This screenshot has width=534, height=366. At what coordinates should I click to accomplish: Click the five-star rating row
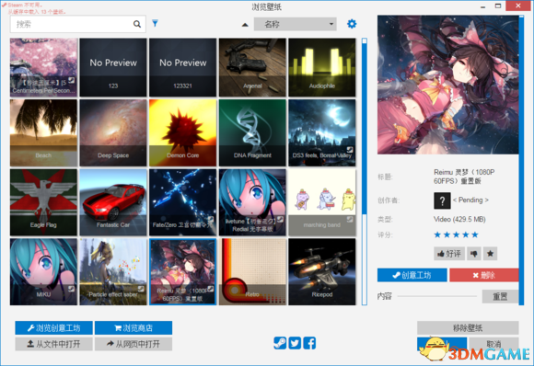pyautogui.click(x=456, y=234)
